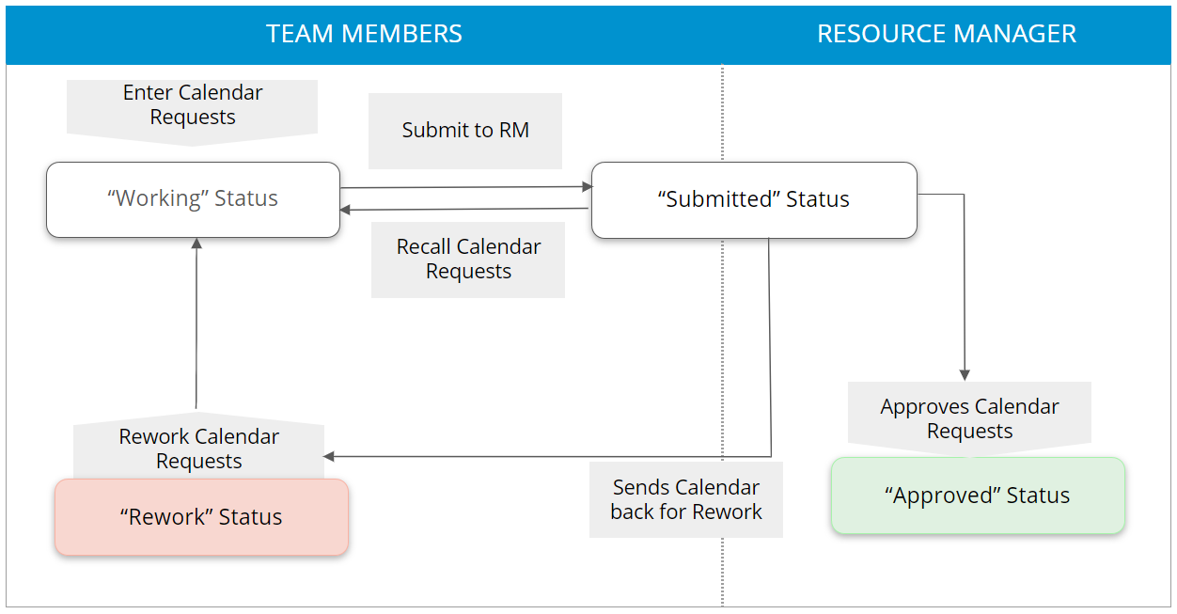1177x614 pixels.
Task: Click left arrowhead beside Rework Calendar Requests
Action: point(329,457)
